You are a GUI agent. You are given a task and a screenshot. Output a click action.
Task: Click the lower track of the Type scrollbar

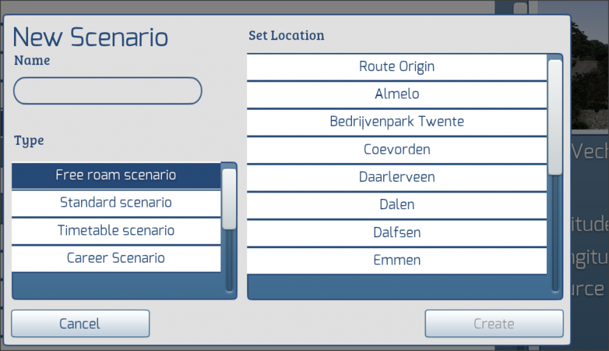point(229,262)
